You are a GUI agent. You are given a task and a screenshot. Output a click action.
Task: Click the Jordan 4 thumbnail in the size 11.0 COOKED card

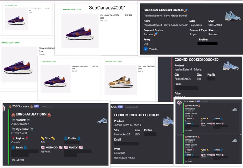pos(231,66)
